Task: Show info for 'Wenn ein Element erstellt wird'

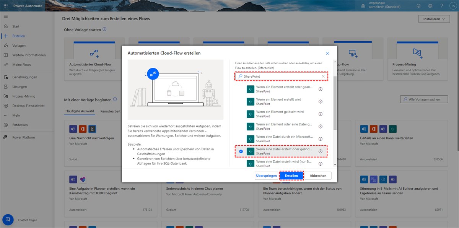Action: pos(321,101)
